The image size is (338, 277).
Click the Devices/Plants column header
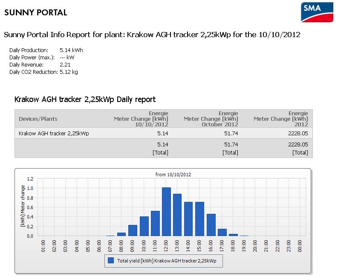38,119
